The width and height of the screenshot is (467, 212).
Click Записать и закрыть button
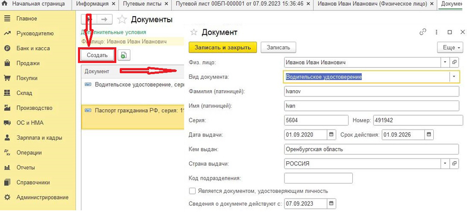(223, 48)
